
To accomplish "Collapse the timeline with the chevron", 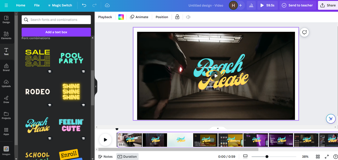I will [218, 128].
